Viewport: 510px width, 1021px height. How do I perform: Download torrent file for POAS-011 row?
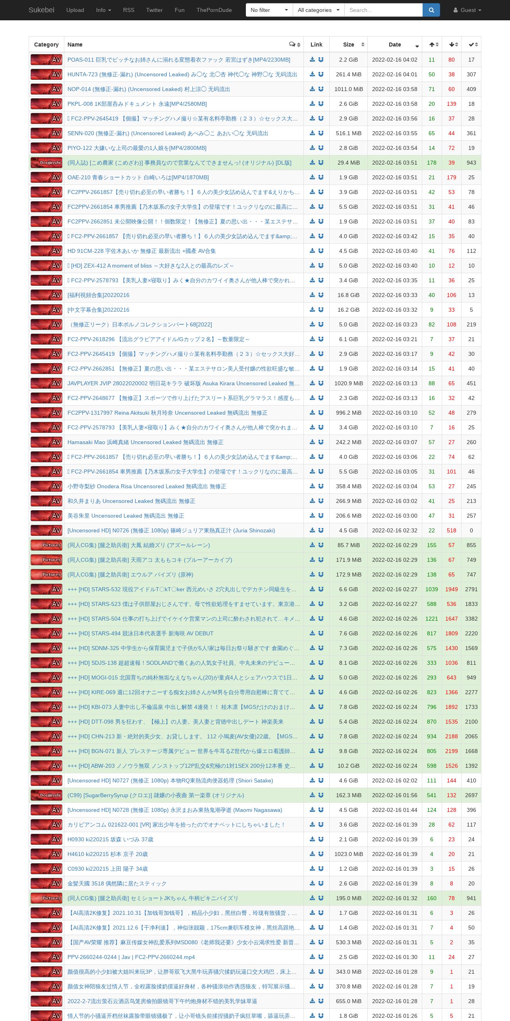point(312,60)
